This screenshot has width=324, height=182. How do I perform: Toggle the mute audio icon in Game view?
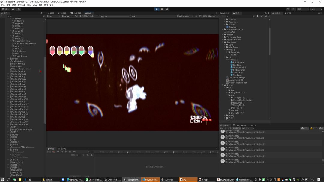tap(196, 16)
